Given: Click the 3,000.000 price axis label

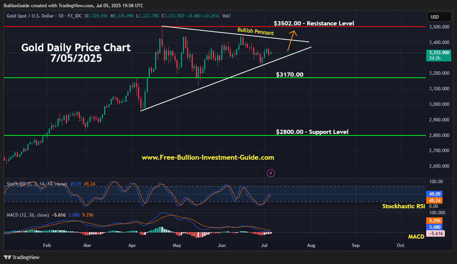Looking at the screenshot, I should click(438, 104).
